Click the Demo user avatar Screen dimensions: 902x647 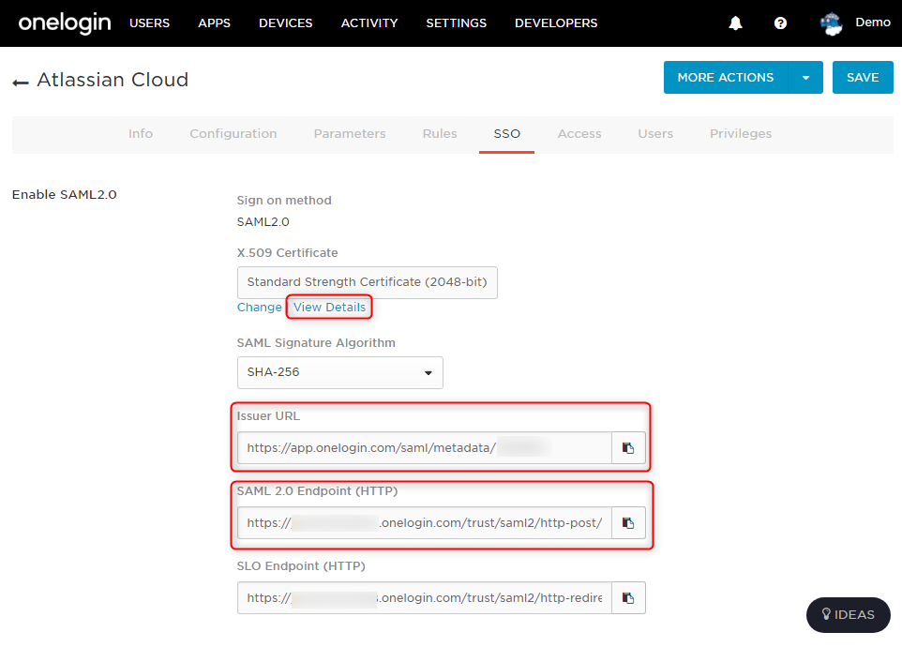click(x=831, y=23)
